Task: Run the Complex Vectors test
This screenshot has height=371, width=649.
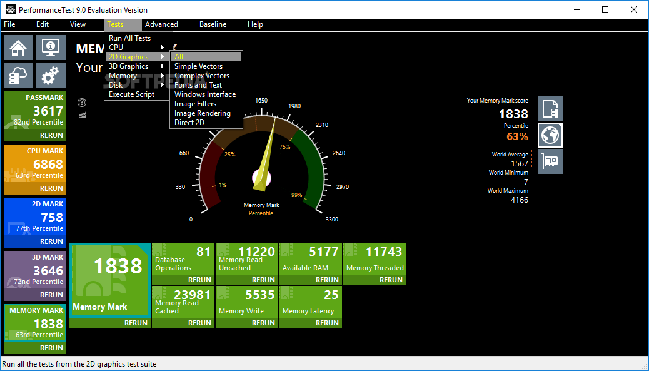Action: pos(206,76)
